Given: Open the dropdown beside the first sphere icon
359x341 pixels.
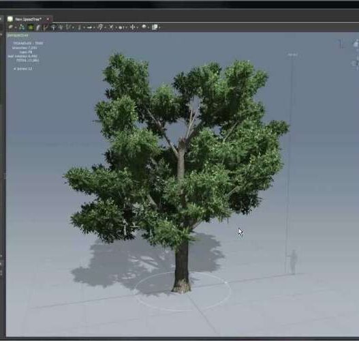Looking at the screenshot, I should (16, 27).
